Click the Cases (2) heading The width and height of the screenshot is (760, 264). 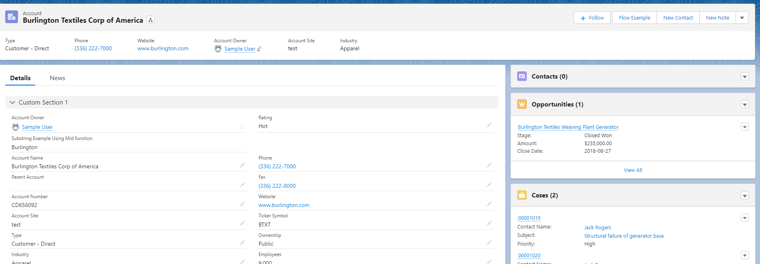tap(545, 195)
